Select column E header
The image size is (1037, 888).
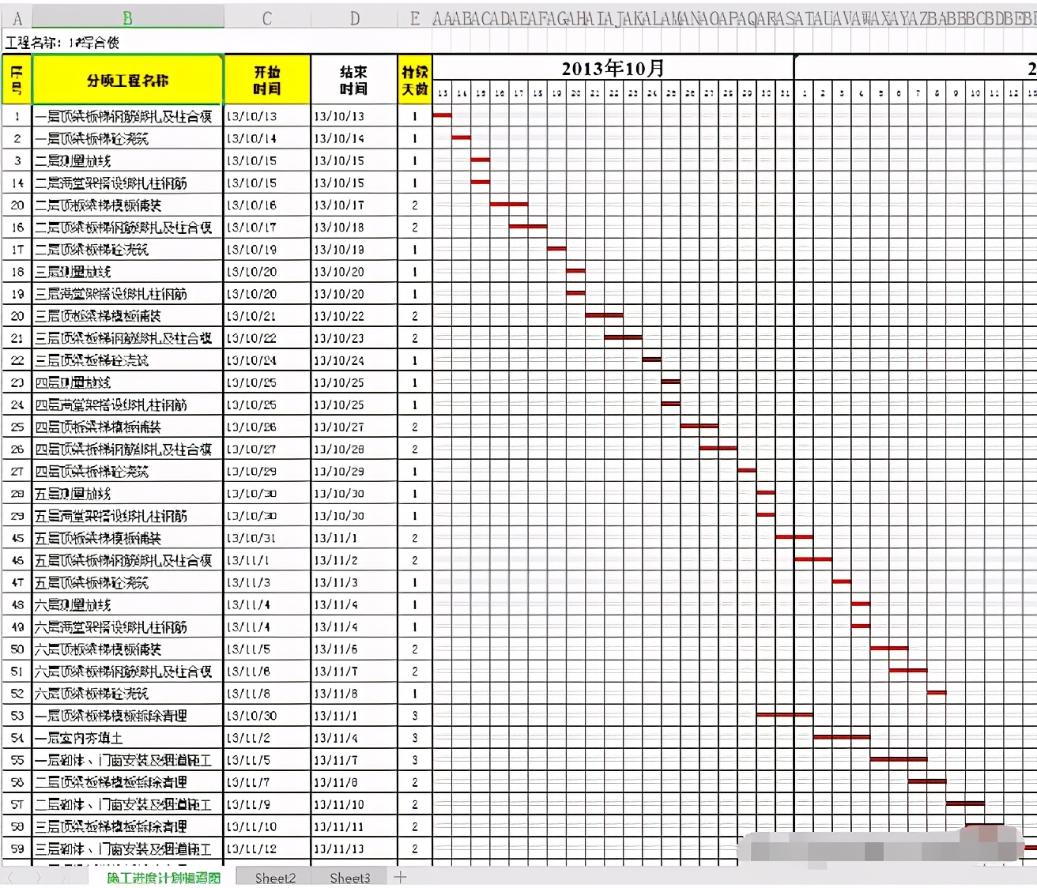tap(415, 18)
